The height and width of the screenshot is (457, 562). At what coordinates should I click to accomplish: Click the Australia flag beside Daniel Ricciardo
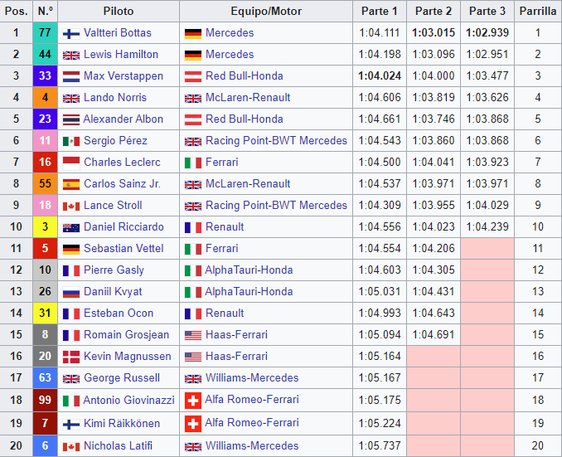click(71, 228)
